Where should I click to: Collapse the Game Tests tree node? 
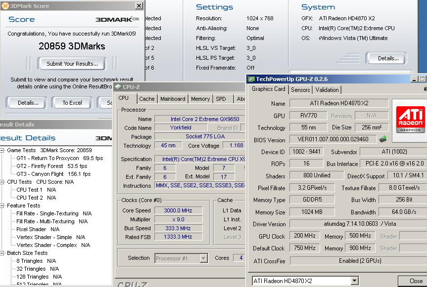[2, 150]
